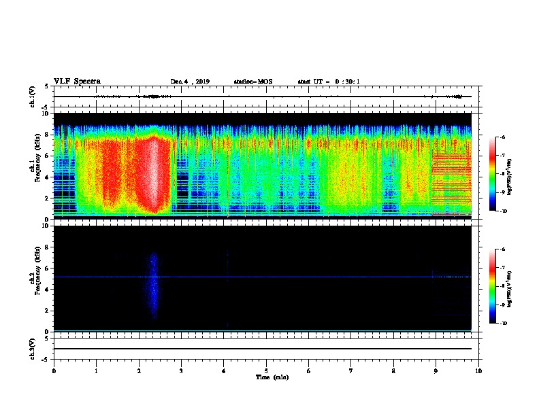Click the ch.2 spectrogram color scale bar

click(493, 286)
